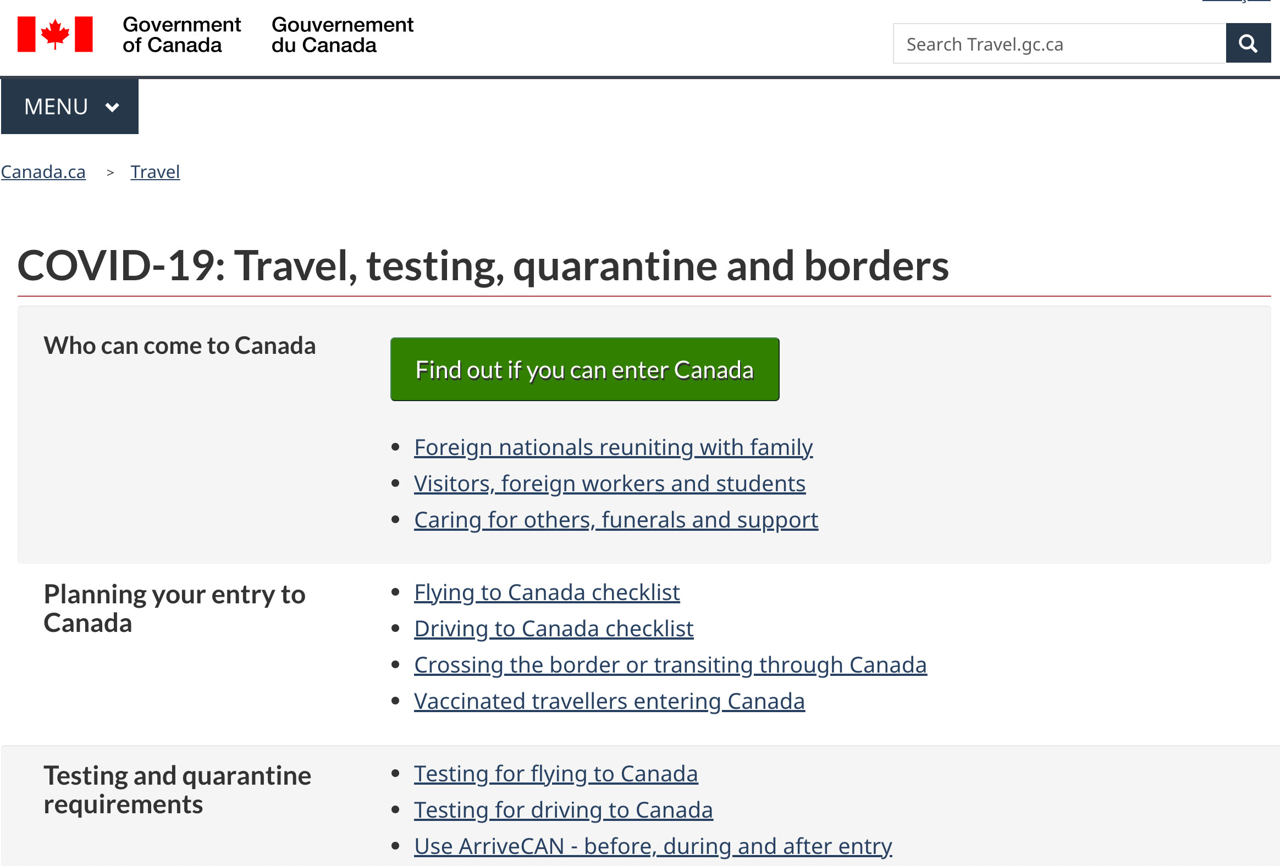Open the Driving to Canada checklist
This screenshot has height=866, width=1280.
(554, 629)
